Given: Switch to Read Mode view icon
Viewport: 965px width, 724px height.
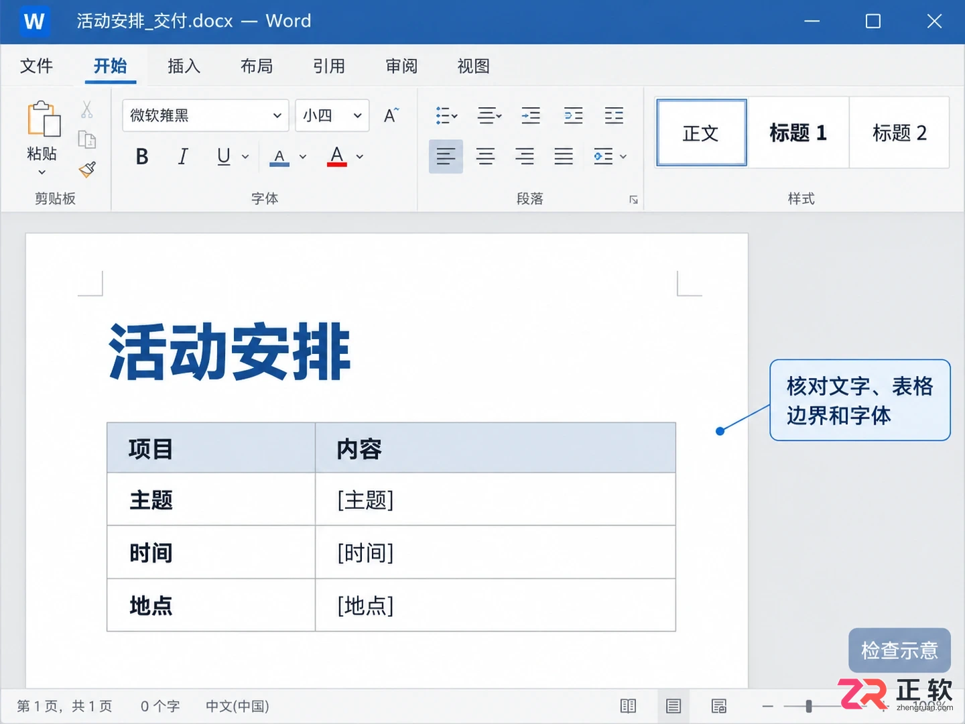Looking at the screenshot, I should (628, 706).
